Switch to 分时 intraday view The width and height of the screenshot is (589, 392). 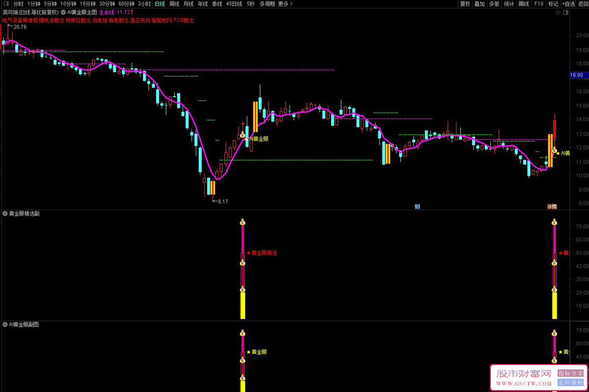point(18,3)
